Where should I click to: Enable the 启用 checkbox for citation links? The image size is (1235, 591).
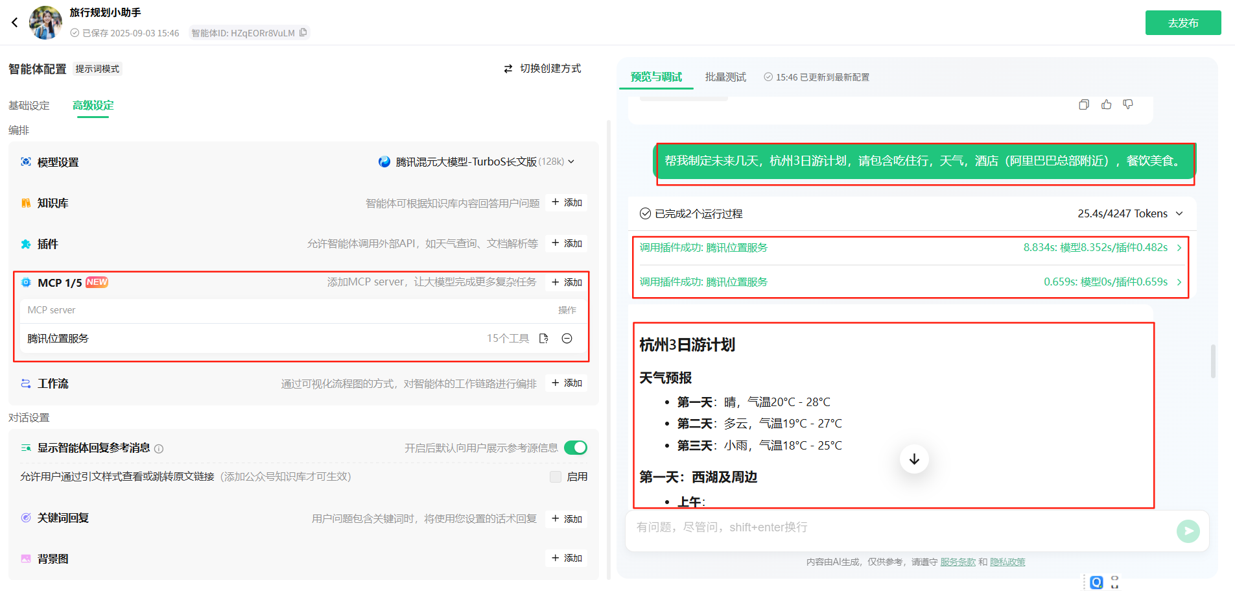[556, 477]
